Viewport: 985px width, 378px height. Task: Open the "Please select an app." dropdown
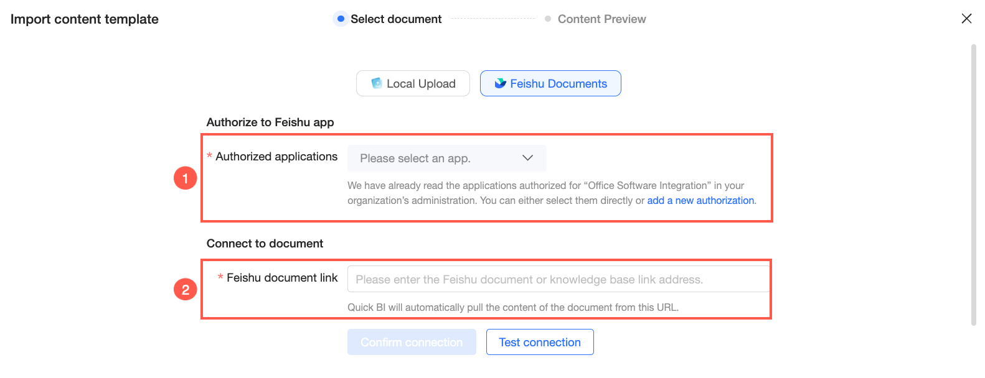pos(447,158)
